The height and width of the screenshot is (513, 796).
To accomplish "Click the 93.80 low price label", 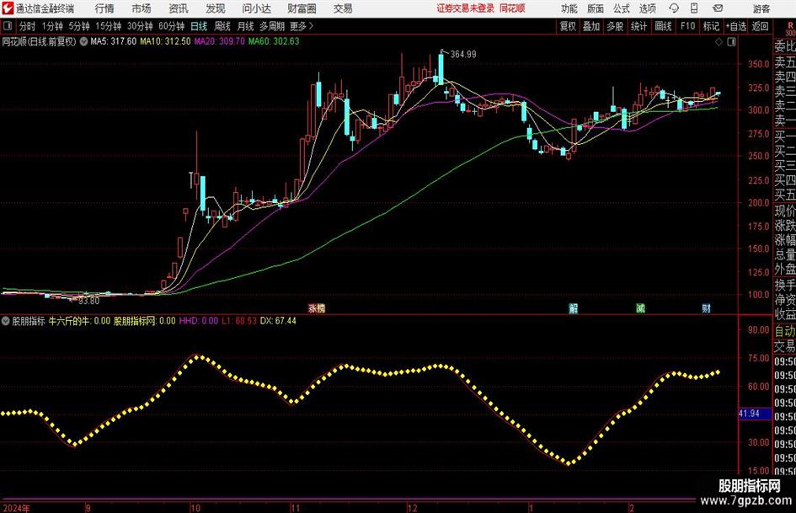I will coord(88,301).
